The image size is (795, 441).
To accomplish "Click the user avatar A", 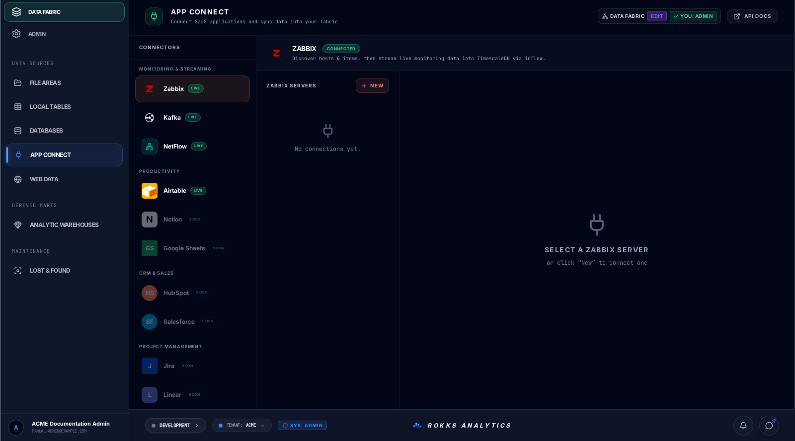I will (16, 427).
